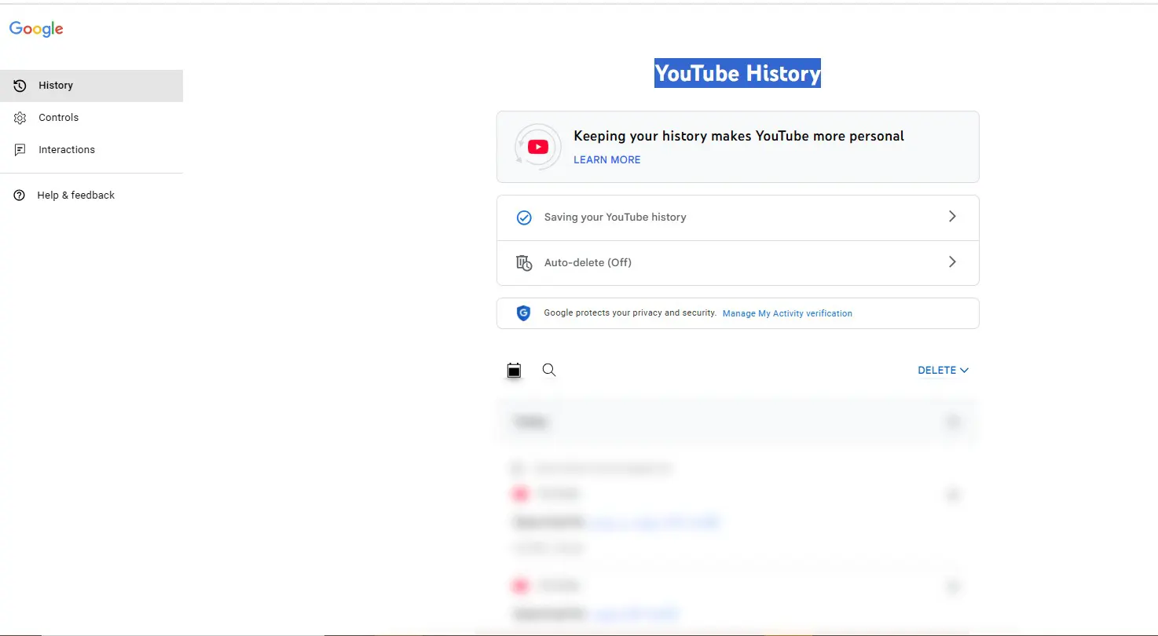1158x636 pixels.
Task: Click the Auto-delete trash clock icon
Action: coord(524,262)
